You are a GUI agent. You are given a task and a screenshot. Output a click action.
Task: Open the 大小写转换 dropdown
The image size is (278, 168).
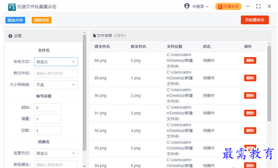click(56, 85)
